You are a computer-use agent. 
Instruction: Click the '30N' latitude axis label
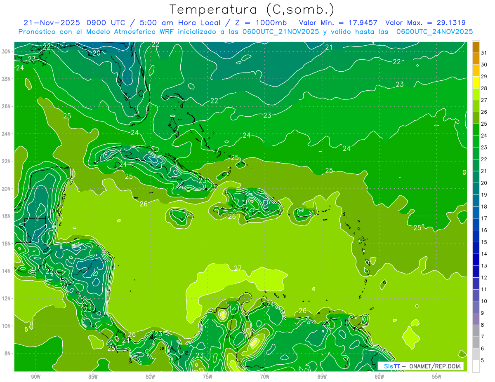[6, 52]
